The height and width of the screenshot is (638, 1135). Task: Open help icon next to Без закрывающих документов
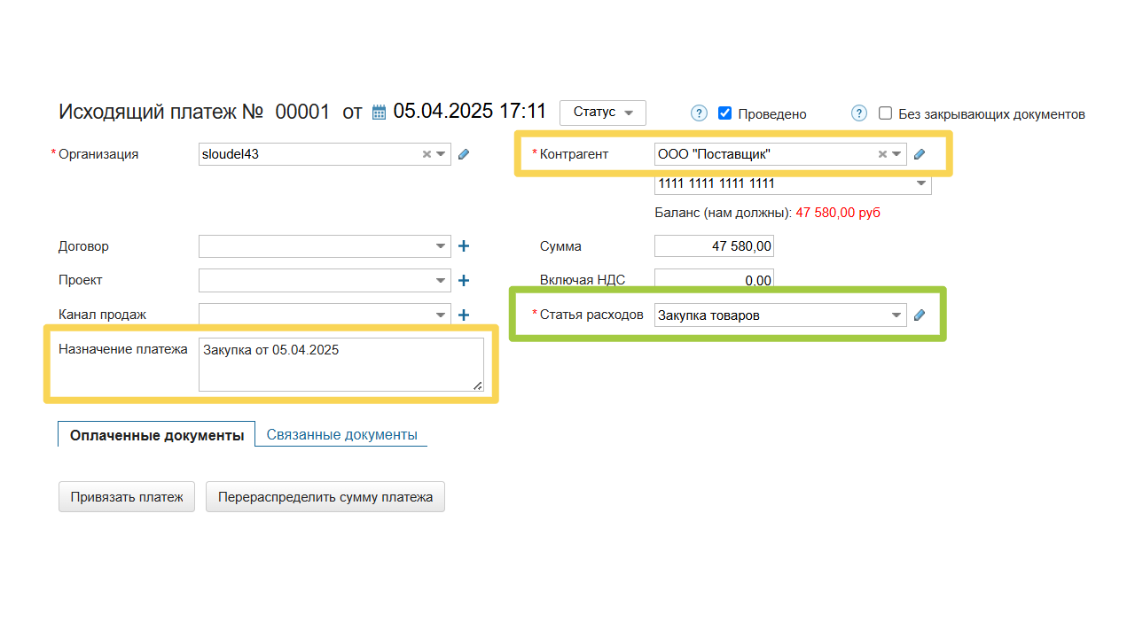(858, 113)
